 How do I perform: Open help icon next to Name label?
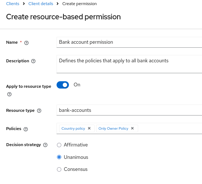click(x=26, y=43)
